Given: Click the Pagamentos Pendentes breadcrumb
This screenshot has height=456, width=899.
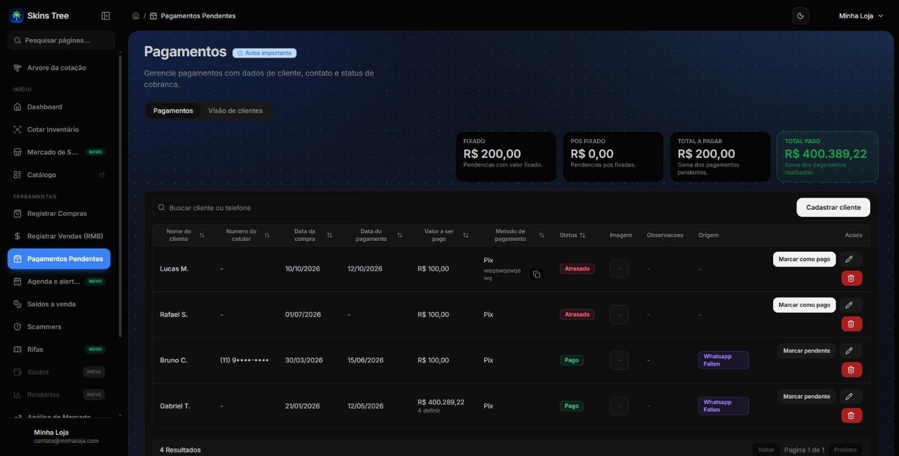Looking at the screenshot, I should coord(198,16).
